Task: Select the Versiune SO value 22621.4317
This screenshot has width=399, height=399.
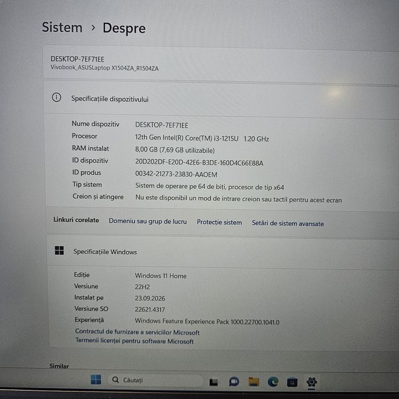Action: point(150,310)
